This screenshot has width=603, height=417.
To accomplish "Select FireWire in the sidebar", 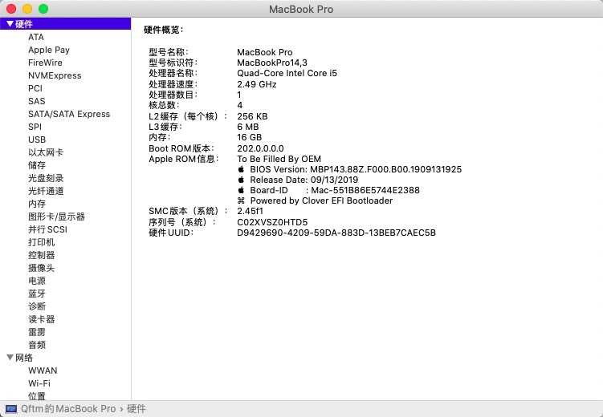I will 45,63.
